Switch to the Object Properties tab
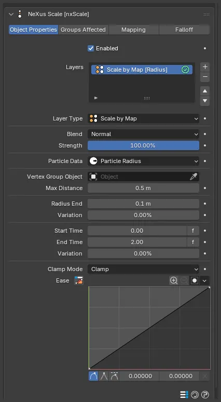The width and height of the screenshot is (221, 402). click(33, 30)
